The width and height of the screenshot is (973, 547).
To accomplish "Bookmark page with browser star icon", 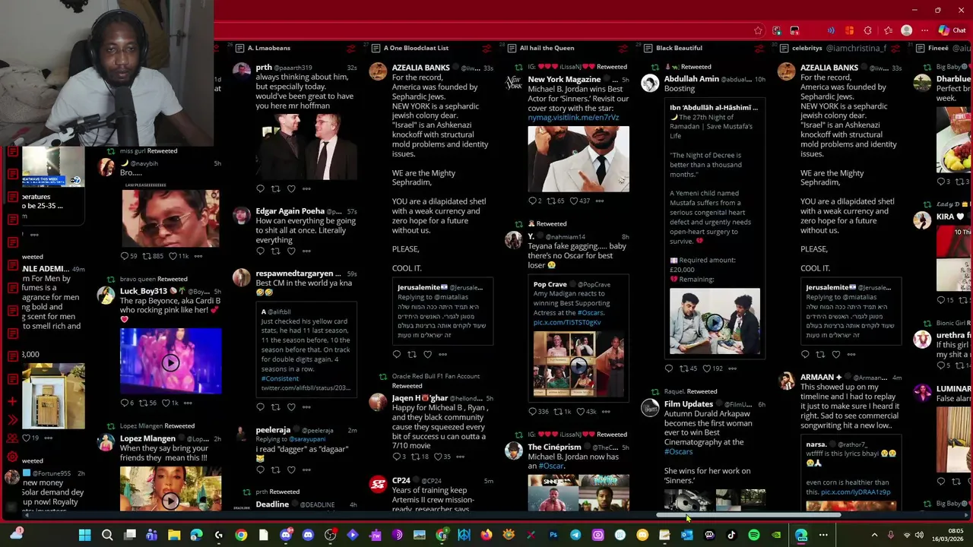I will pyautogui.click(x=758, y=30).
